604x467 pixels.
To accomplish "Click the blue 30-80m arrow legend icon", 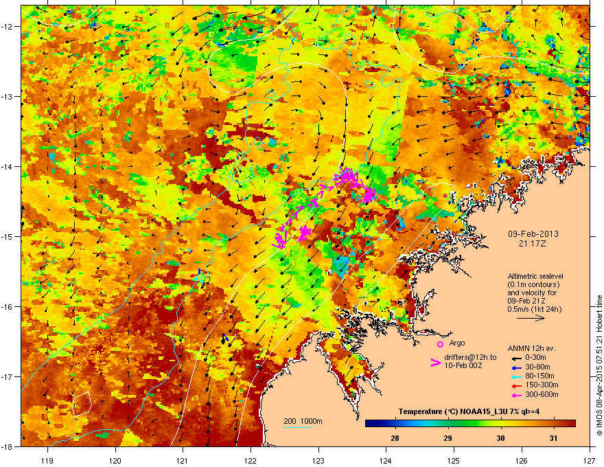I will (x=515, y=367).
